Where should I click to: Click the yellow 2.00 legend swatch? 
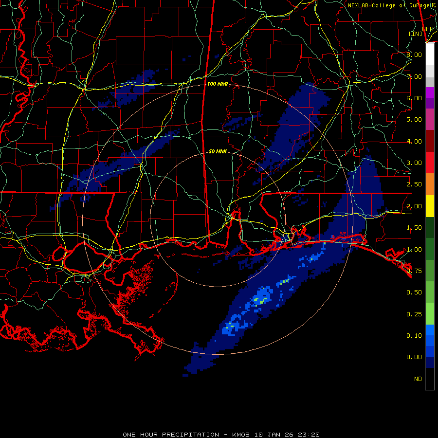click(x=430, y=206)
